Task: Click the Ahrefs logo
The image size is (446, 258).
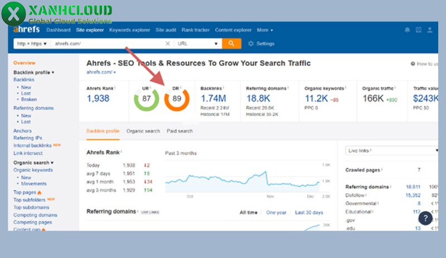Action: pyautogui.click(x=27, y=30)
